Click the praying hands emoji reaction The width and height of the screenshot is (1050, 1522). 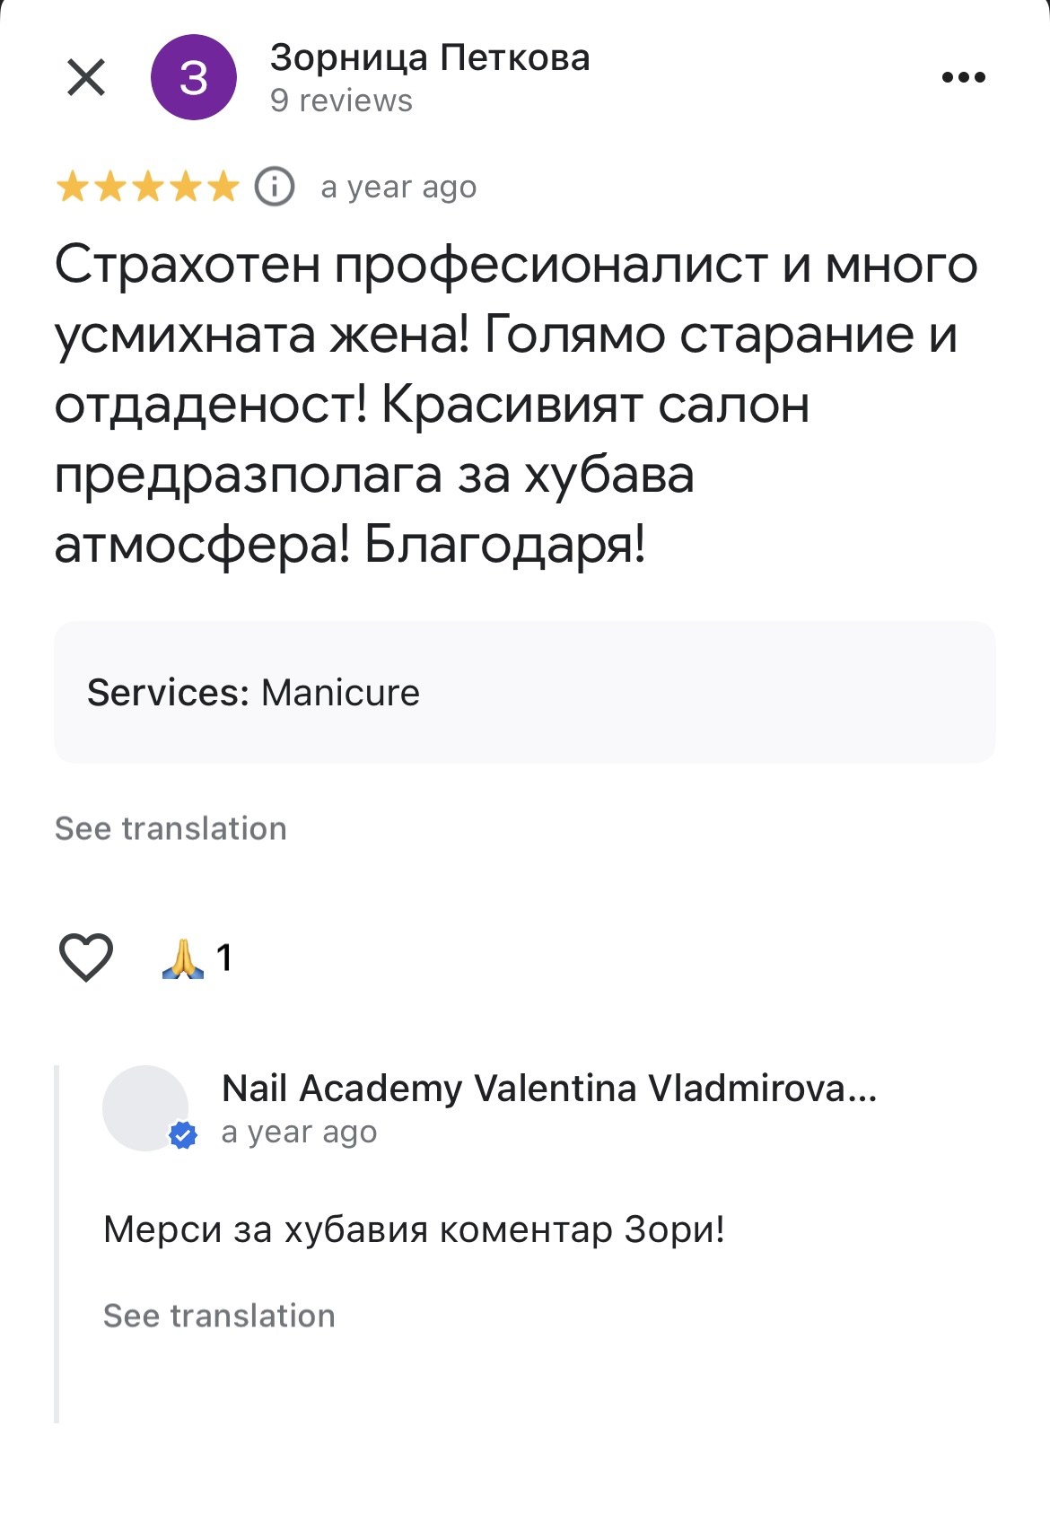[183, 958]
